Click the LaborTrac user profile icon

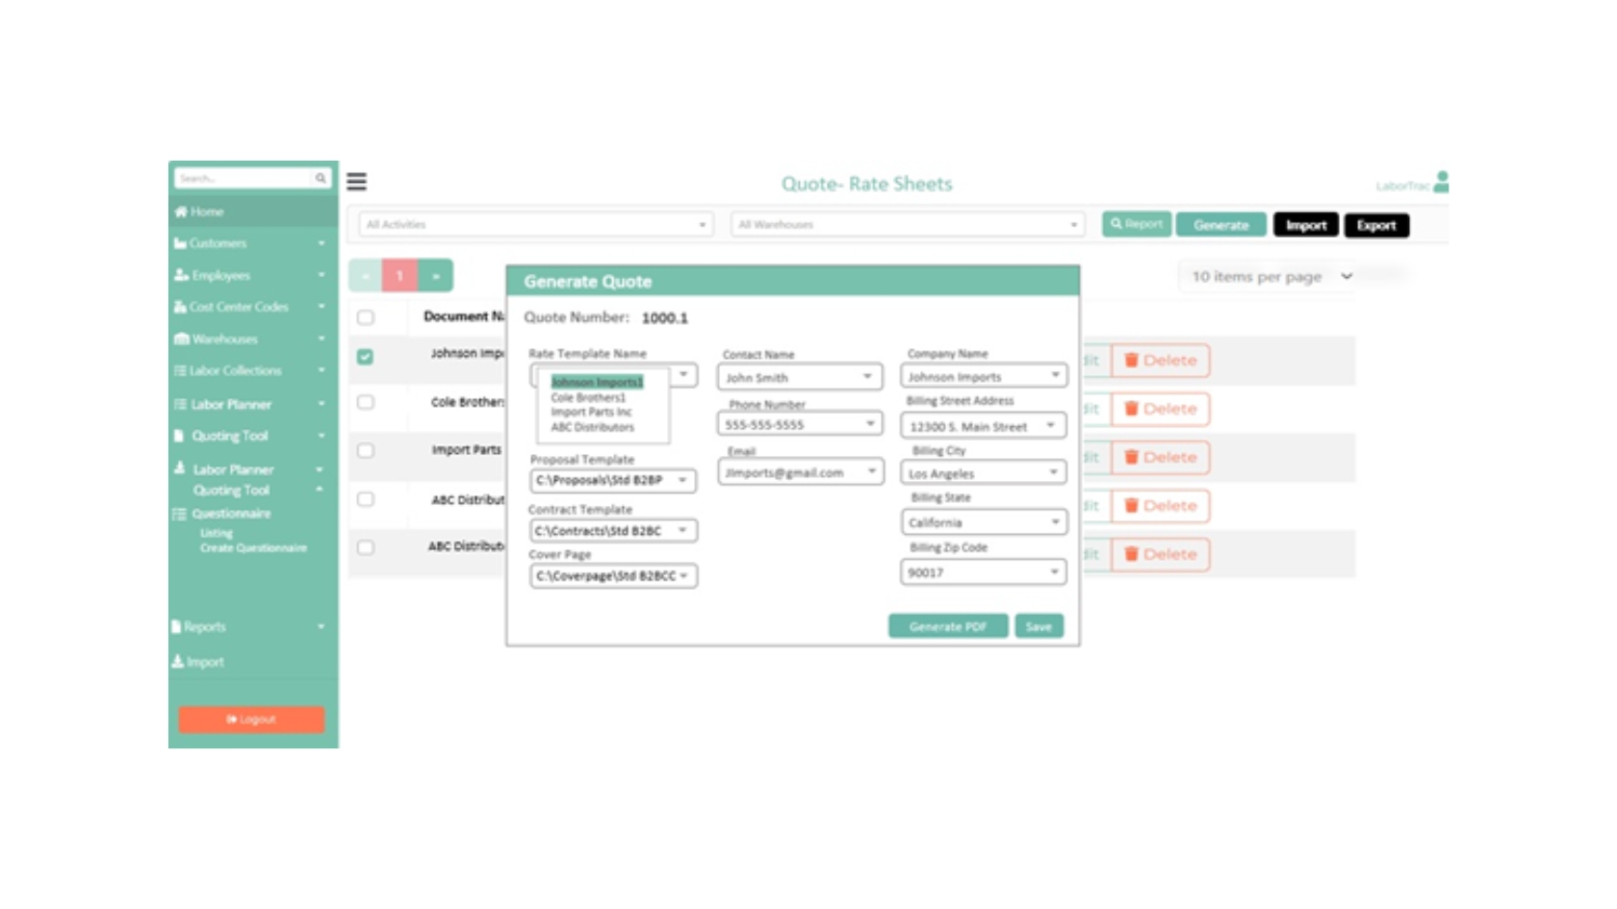(1441, 182)
